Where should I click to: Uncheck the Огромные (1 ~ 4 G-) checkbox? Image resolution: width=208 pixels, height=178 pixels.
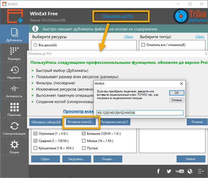[35, 134]
